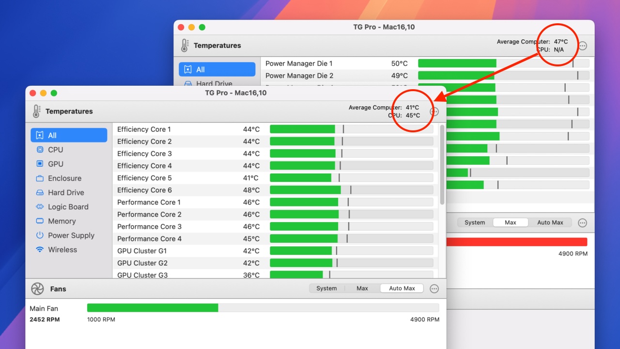Choose Auto Max fan mode in back window

pyautogui.click(x=550, y=222)
